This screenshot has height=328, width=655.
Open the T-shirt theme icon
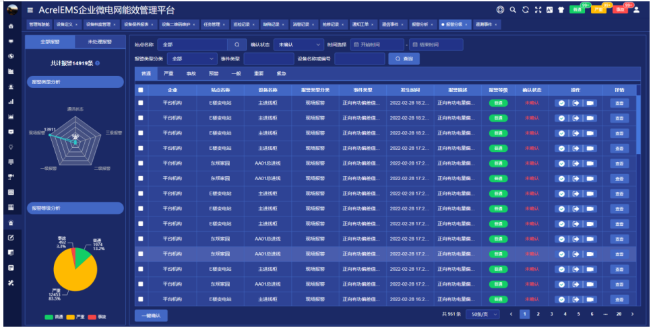561,9
